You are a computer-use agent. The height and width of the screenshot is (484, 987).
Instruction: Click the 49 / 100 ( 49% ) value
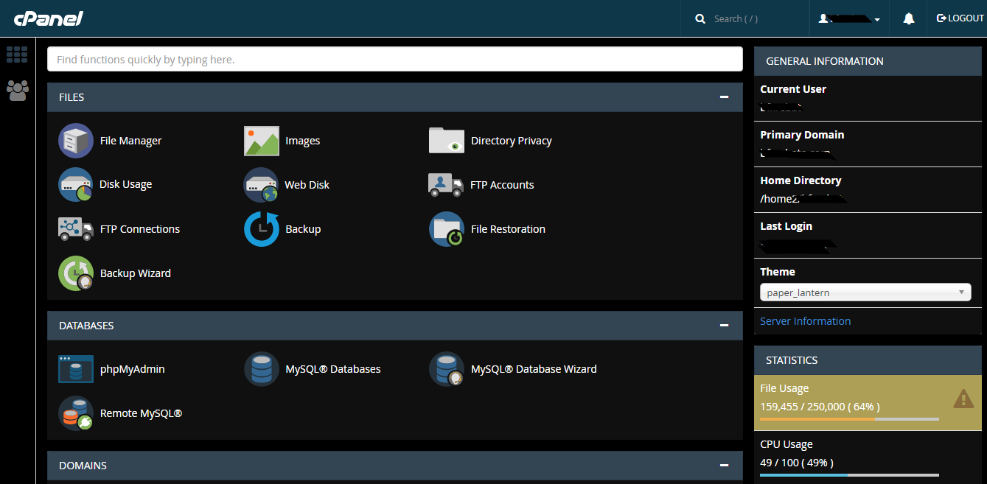click(x=797, y=462)
